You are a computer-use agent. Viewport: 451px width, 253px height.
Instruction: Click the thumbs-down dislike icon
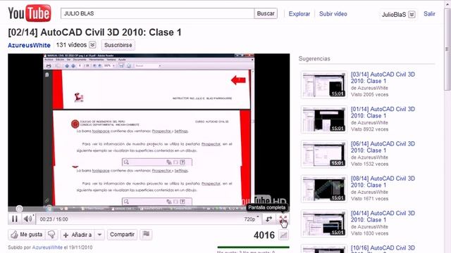[51, 235]
